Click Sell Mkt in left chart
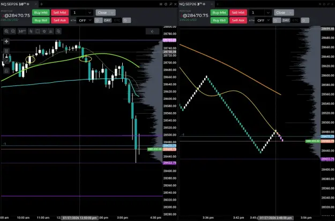 click(x=60, y=13)
